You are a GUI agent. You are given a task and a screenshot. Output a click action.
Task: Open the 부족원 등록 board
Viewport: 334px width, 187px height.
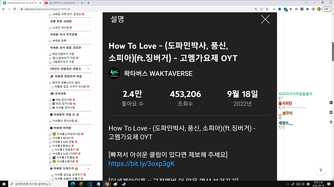tap(59, 41)
